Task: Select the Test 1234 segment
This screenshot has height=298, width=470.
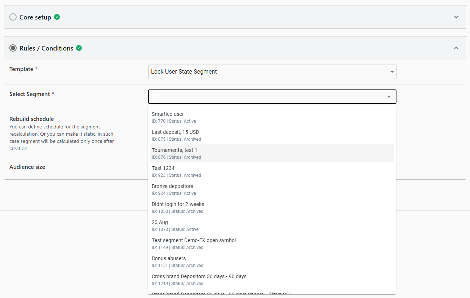Action: pos(272,171)
